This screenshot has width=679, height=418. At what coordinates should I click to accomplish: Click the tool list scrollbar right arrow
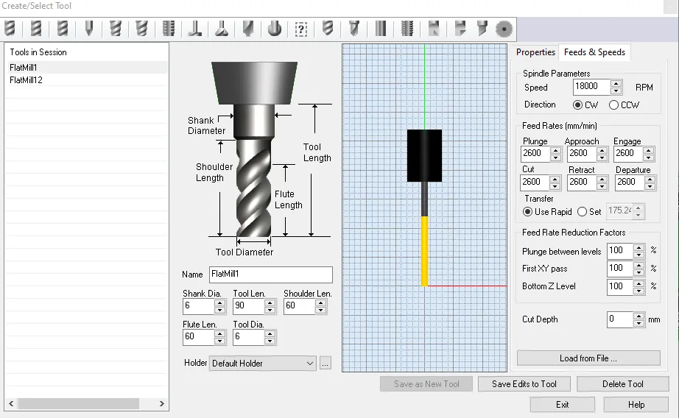161,404
